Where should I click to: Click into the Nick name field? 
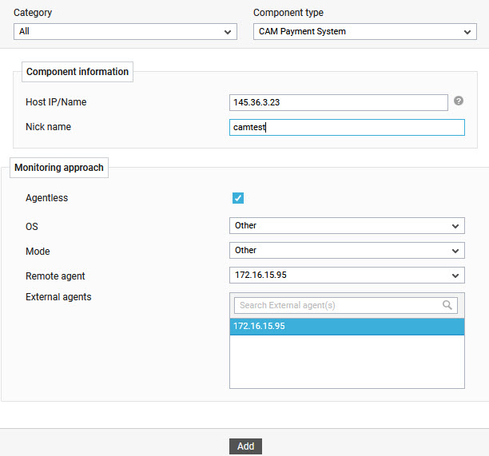(x=347, y=127)
